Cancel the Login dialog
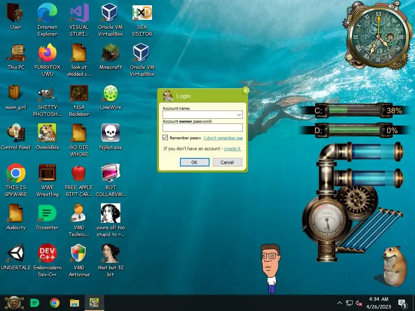The image size is (415, 311). click(227, 162)
